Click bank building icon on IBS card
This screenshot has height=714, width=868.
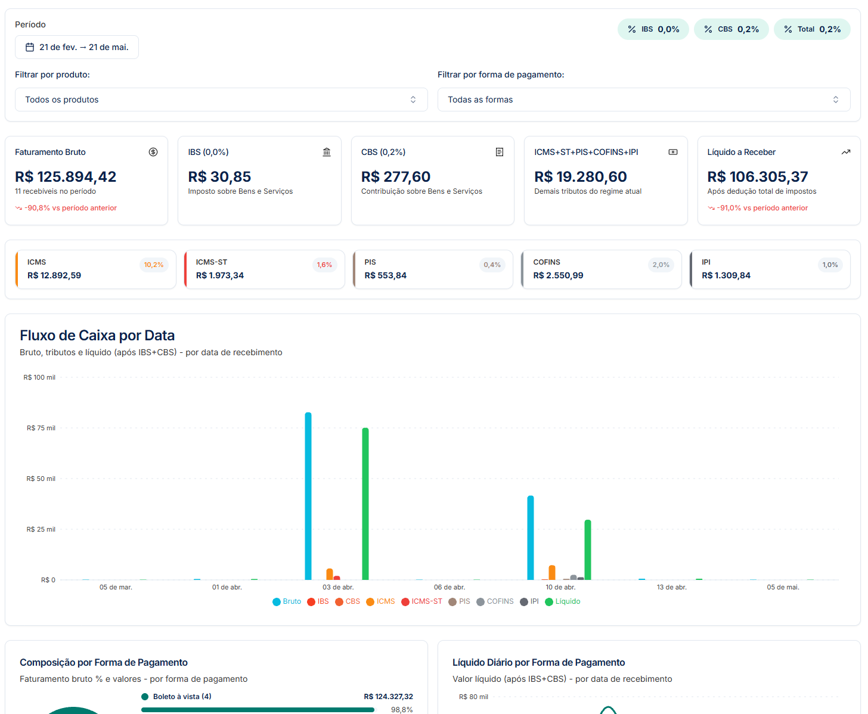click(x=327, y=152)
